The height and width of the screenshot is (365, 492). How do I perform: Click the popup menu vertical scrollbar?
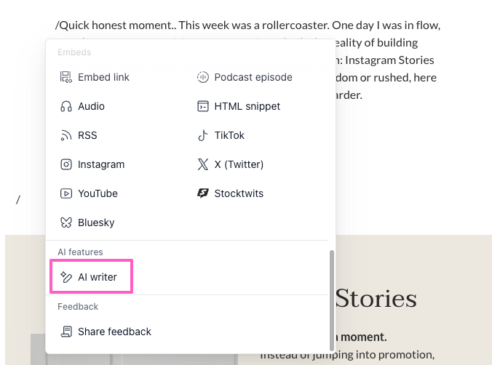coord(332,300)
